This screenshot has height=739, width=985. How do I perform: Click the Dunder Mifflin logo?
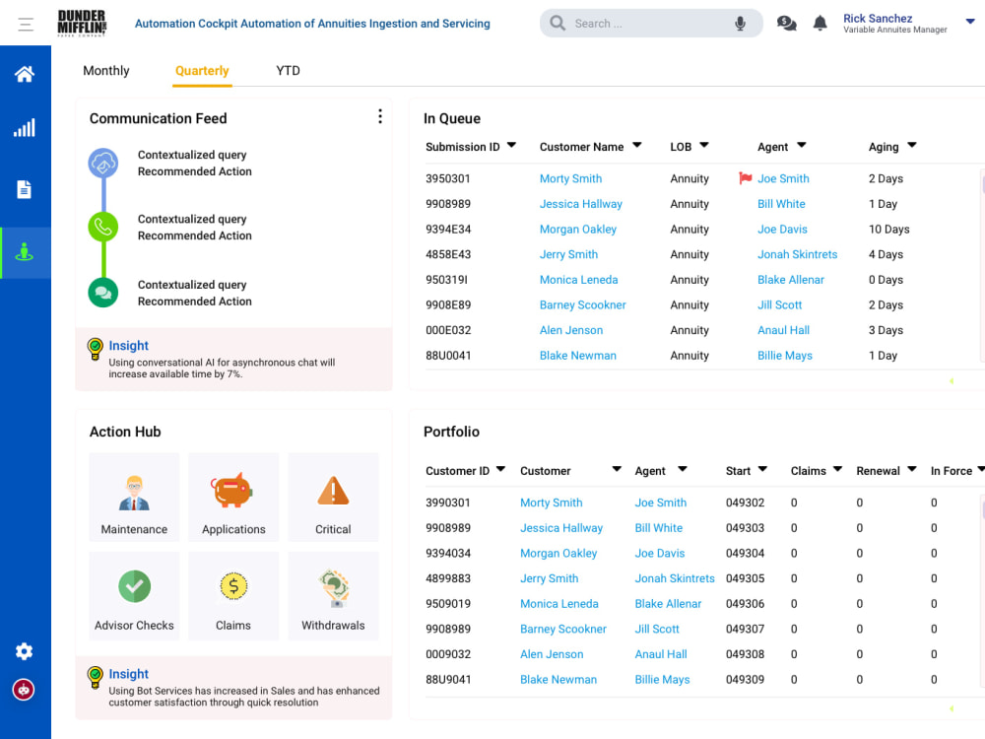(x=82, y=24)
